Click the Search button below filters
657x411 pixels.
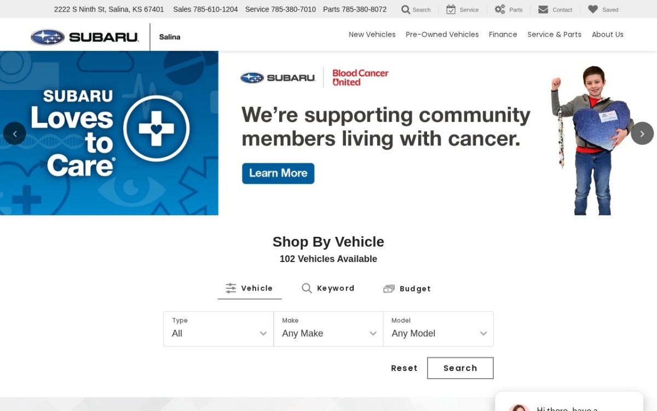(x=460, y=368)
